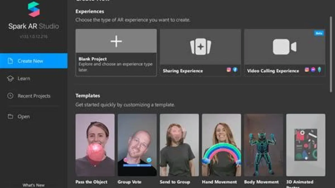The height and width of the screenshot is (188, 335).
Task: Click the Sharing Experience cards icon
Action: 200,47
